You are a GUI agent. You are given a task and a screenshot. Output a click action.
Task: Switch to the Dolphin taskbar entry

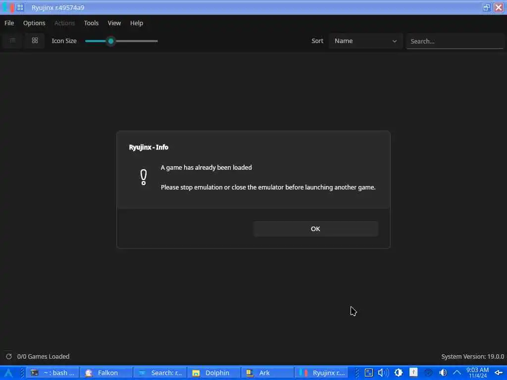[214, 373]
